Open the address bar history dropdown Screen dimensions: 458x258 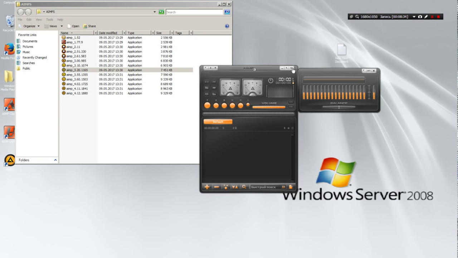pyautogui.click(x=155, y=12)
